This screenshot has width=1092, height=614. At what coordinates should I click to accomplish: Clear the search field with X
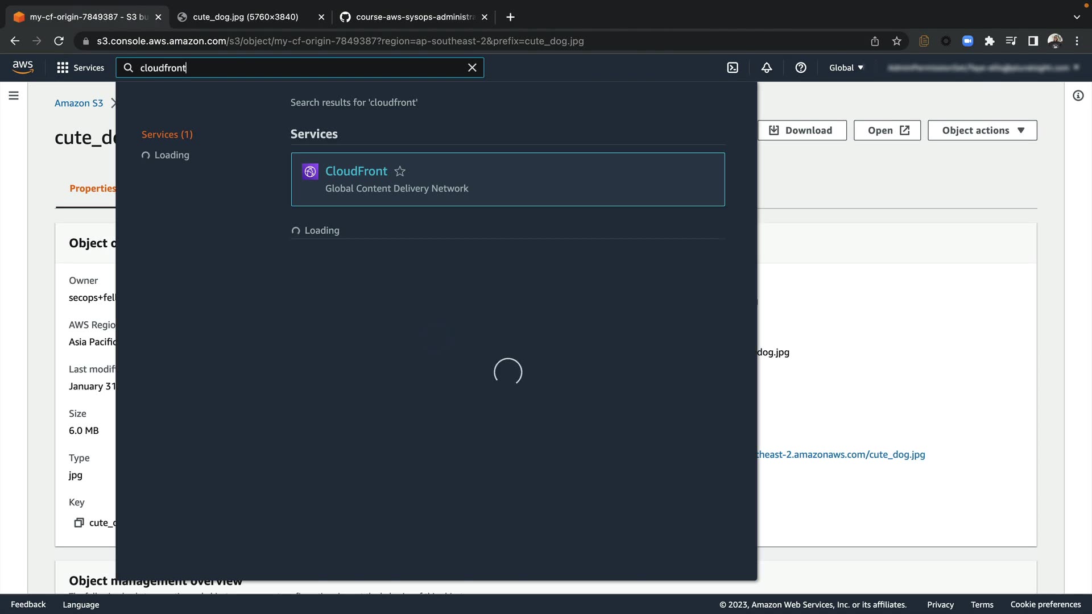click(472, 68)
